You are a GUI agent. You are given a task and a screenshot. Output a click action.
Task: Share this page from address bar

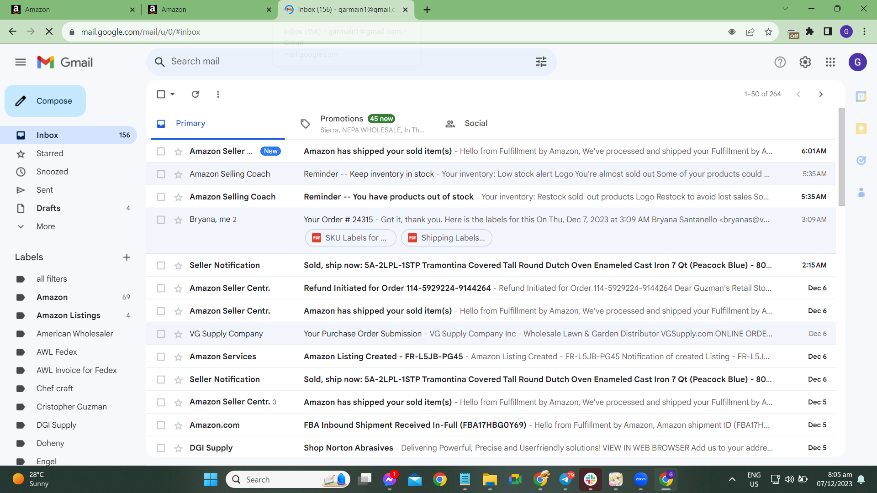coord(750,32)
